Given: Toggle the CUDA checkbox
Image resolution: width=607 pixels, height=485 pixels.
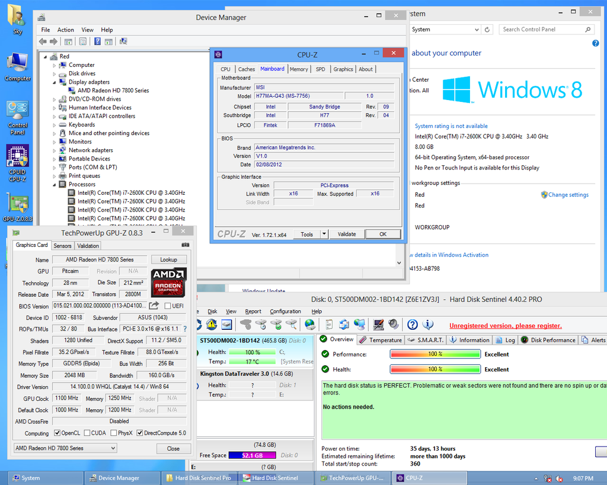Looking at the screenshot, I should (87, 433).
